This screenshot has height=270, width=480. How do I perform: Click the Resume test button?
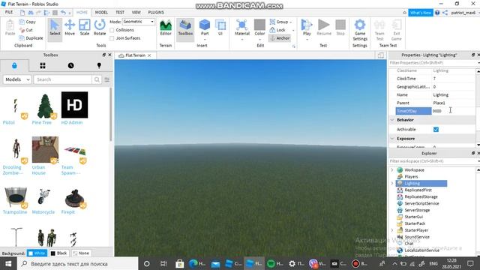point(323,28)
